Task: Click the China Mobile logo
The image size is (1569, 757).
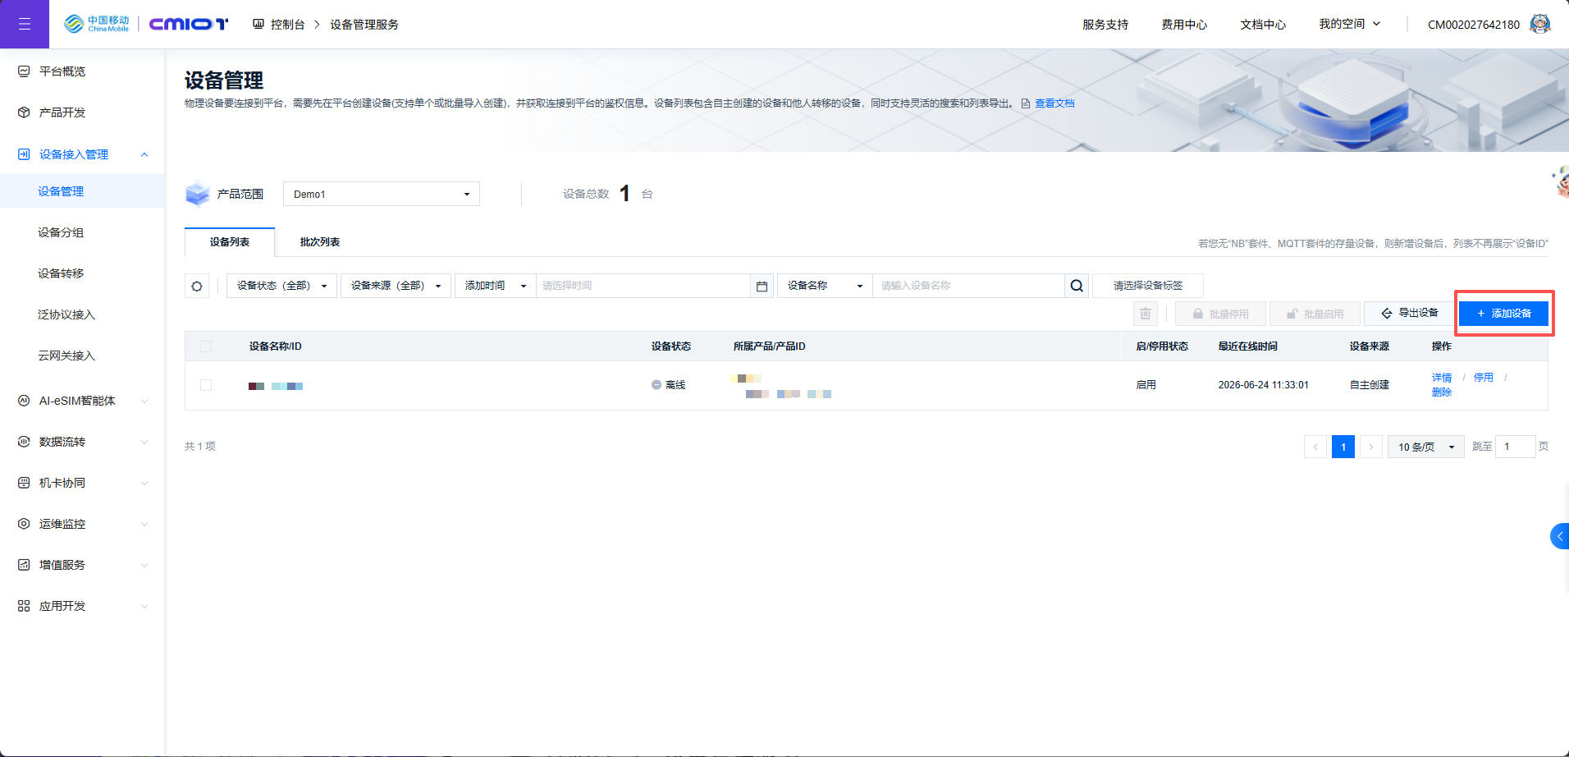Action: 96,24
